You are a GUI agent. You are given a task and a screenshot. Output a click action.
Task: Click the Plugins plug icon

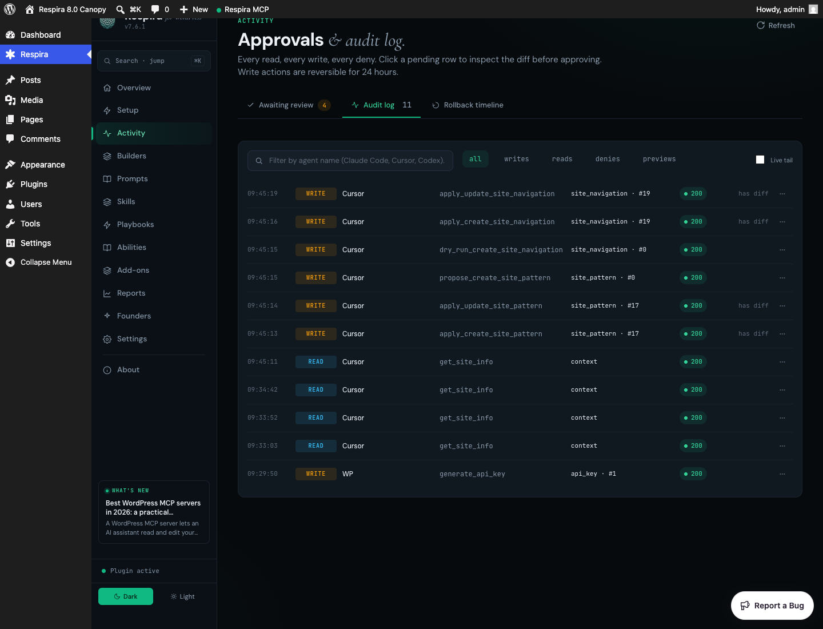[10, 184]
